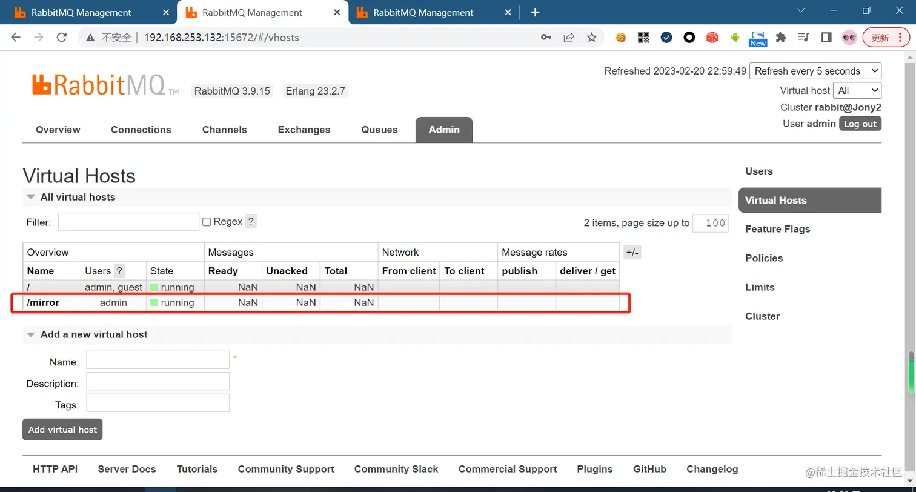Switch to the Exchanges tab
Image resolution: width=916 pixels, height=492 pixels.
click(304, 130)
